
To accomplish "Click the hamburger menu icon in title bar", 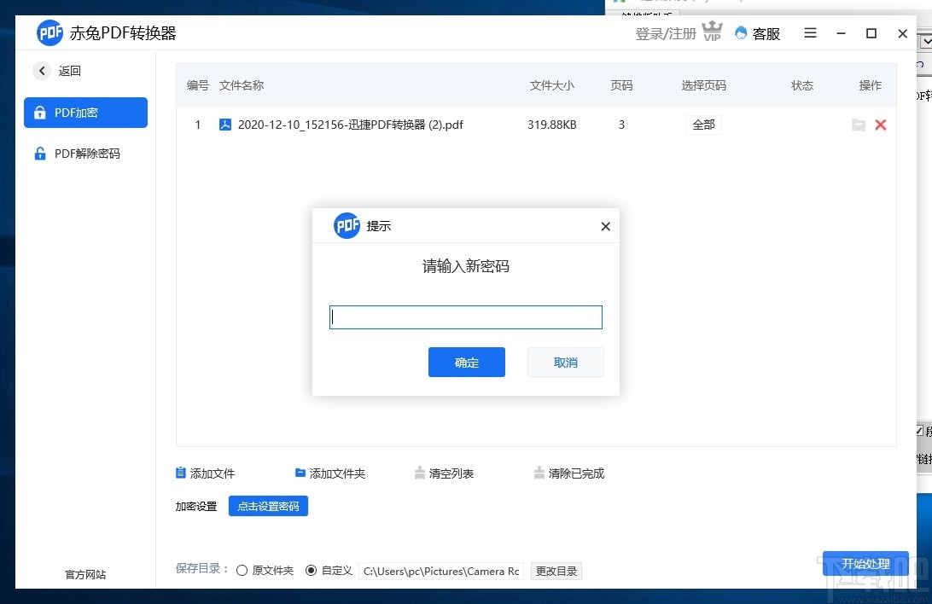I will tap(809, 33).
